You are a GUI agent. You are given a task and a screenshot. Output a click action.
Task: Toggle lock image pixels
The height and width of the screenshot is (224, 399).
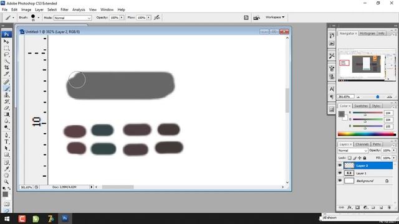(355, 158)
